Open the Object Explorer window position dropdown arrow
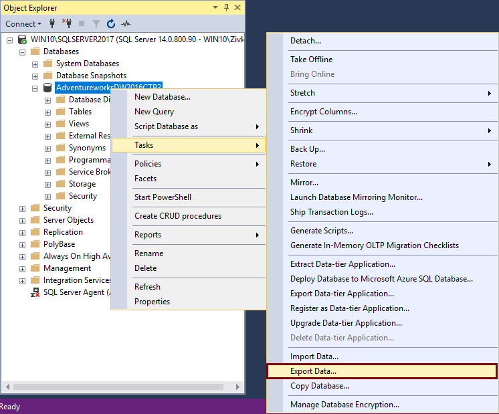 click(x=215, y=8)
